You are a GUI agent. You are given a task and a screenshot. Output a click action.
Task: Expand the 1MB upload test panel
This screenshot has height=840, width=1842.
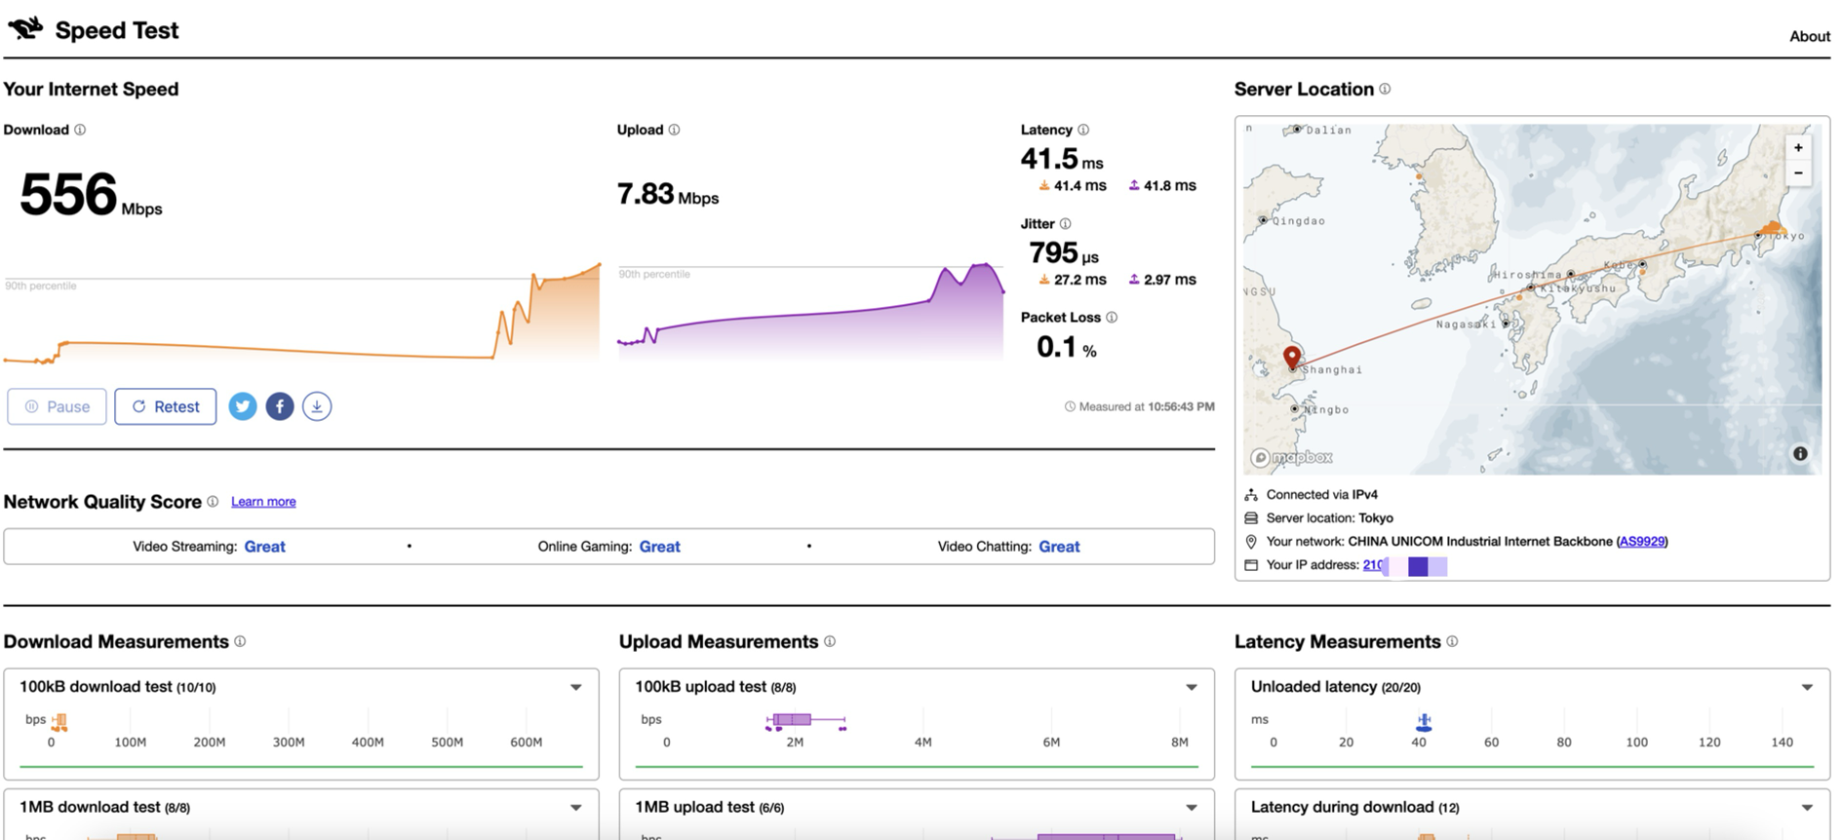pyautogui.click(x=1192, y=808)
